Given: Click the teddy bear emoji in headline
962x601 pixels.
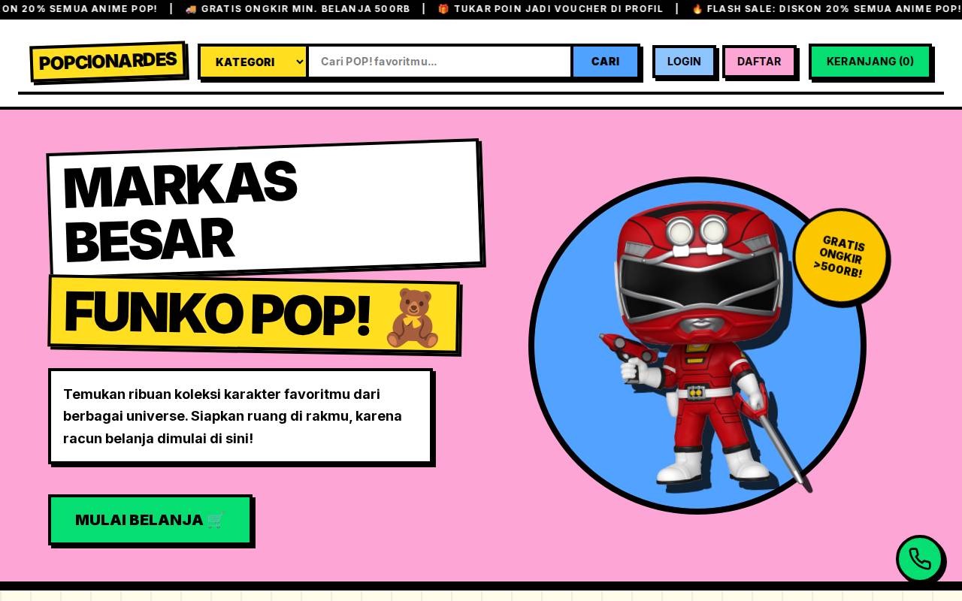Looking at the screenshot, I should (x=412, y=318).
